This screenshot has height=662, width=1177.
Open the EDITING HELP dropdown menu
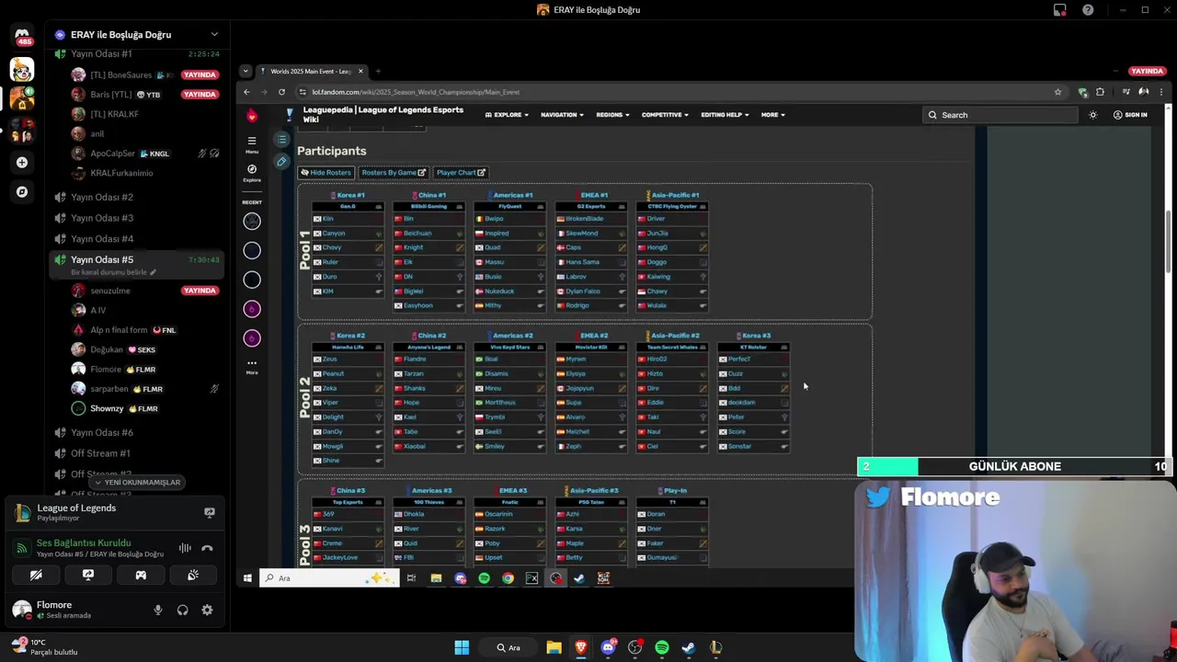[x=725, y=115]
